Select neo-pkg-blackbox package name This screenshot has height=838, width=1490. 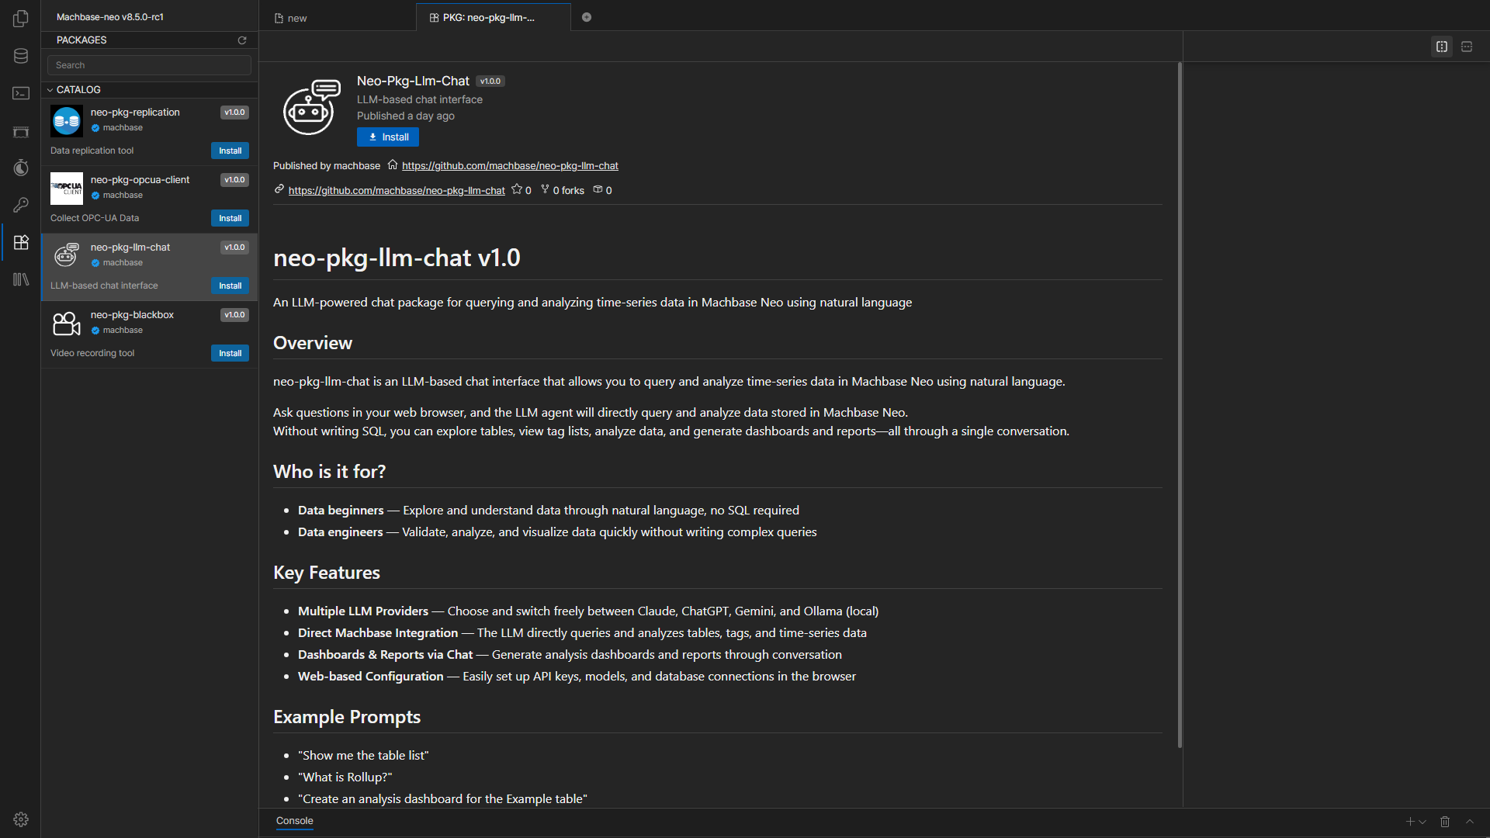tap(132, 315)
